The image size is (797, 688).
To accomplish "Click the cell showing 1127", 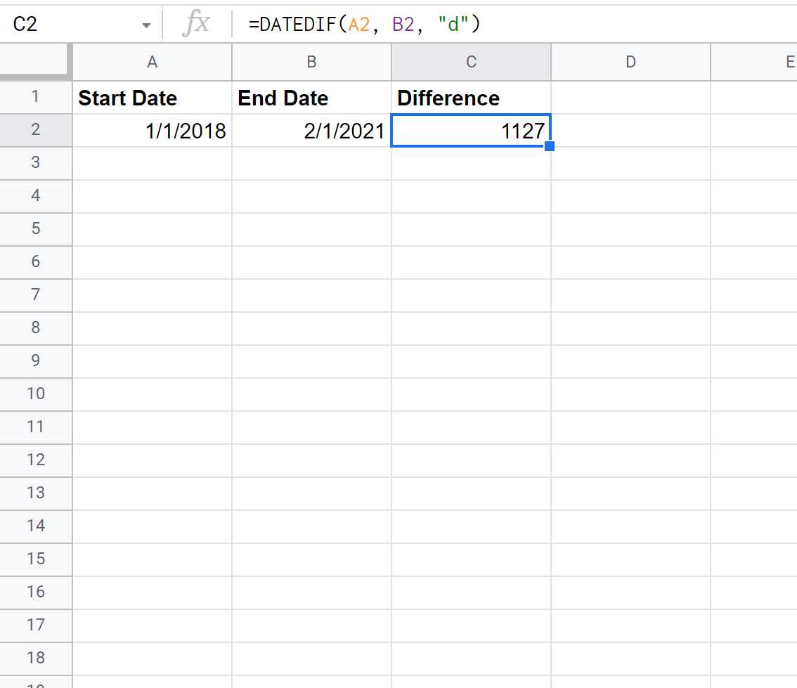I will tap(471, 131).
